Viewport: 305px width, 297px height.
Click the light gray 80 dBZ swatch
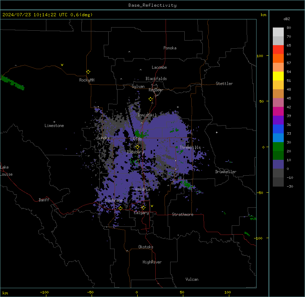click(x=278, y=32)
